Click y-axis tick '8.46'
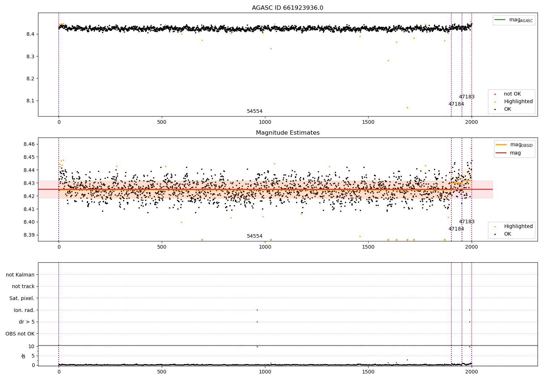The image size is (543, 380). coord(29,144)
